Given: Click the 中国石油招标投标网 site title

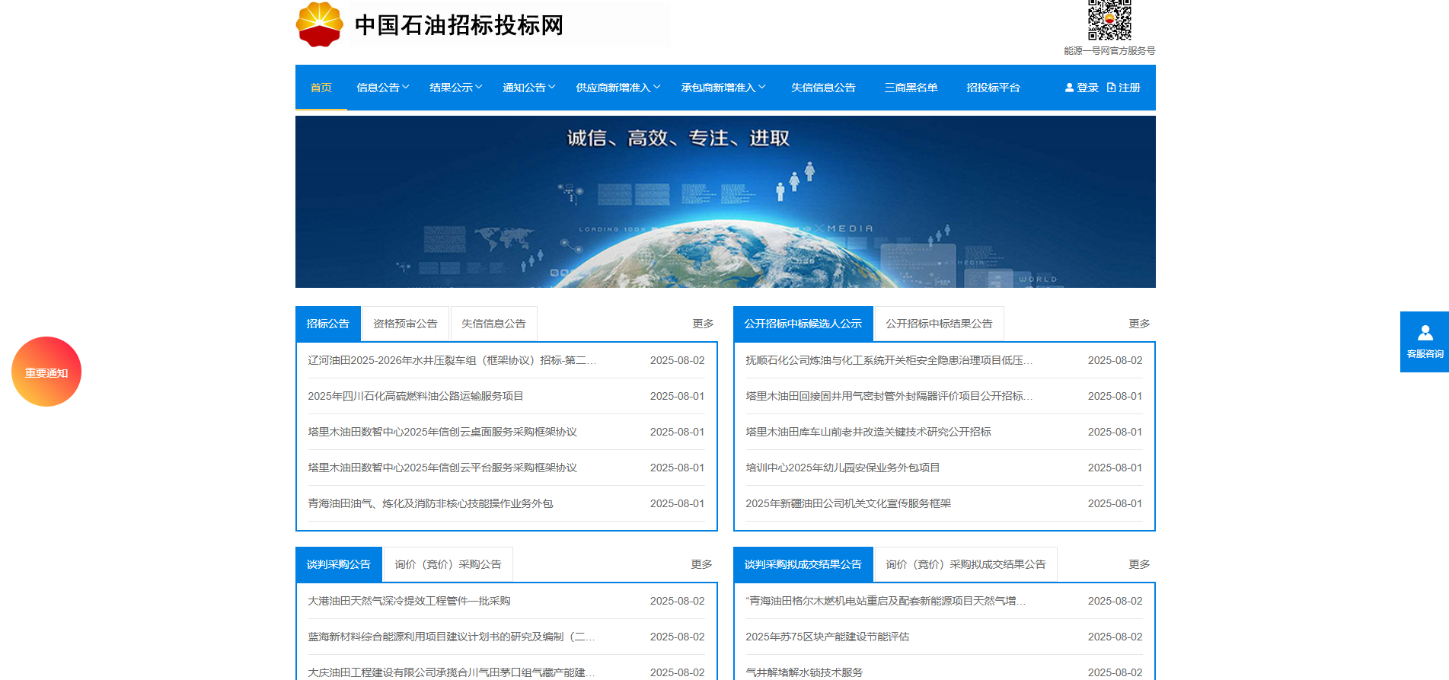Looking at the screenshot, I should (x=459, y=25).
